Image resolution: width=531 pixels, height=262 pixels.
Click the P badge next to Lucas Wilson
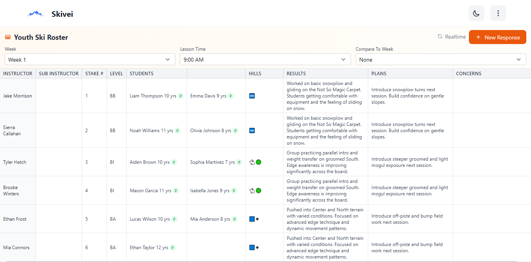174,219
